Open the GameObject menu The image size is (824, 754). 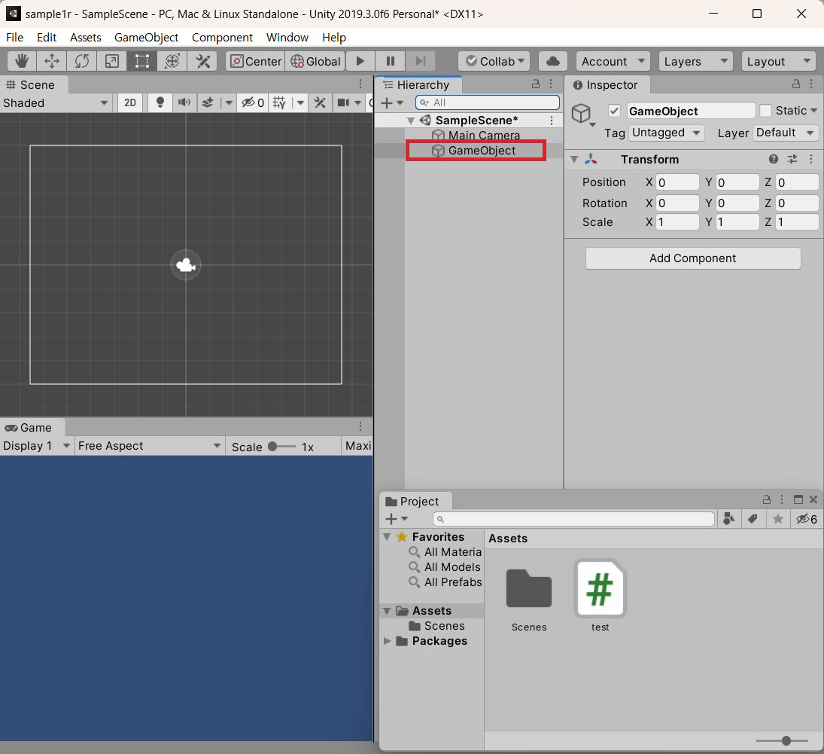pyautogui.click(x=146, y=38)
